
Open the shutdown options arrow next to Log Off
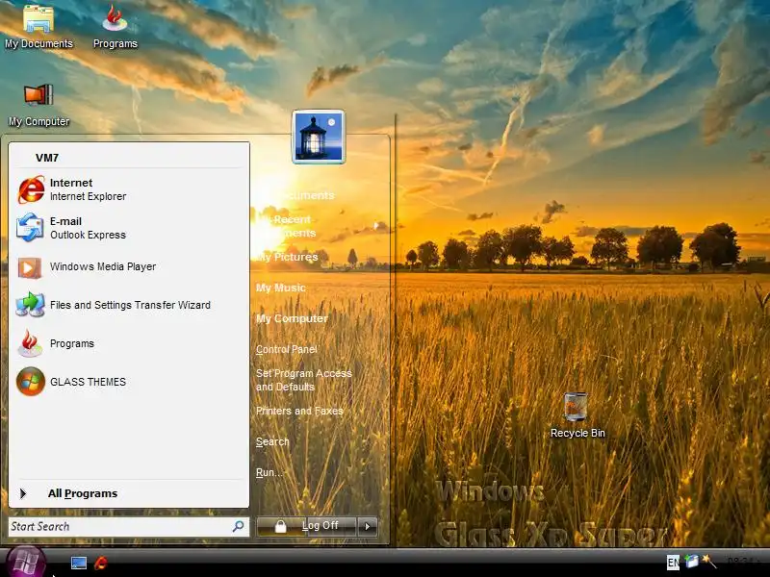click(368, 526)
